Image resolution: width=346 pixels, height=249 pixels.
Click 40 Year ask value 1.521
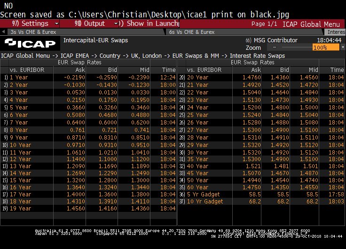tap(253, 166)
